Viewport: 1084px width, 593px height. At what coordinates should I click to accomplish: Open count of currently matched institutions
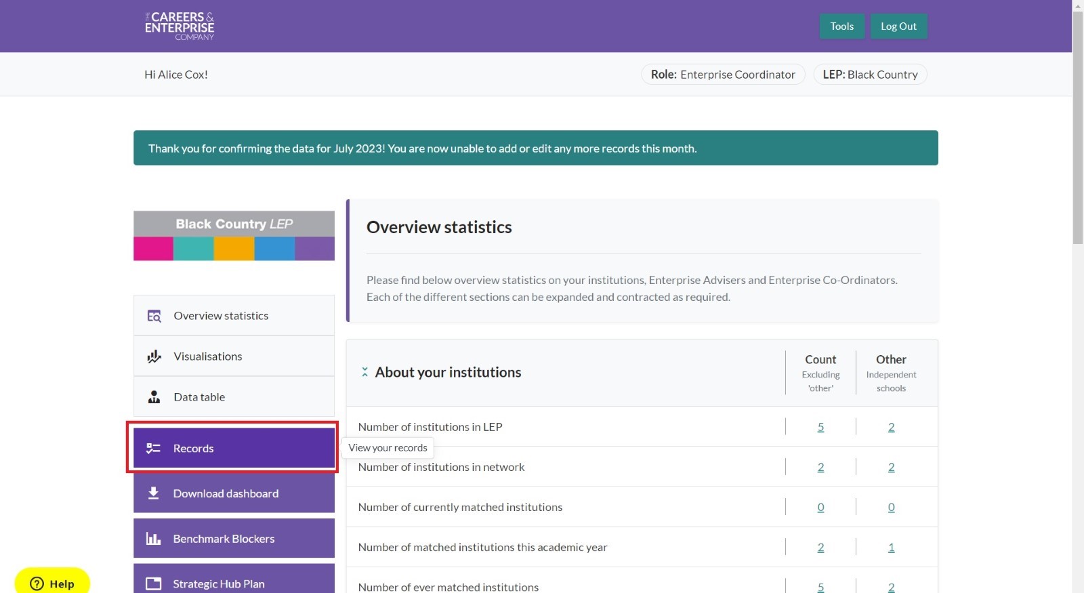click(x=820, y=507)
